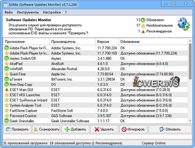The width and height of the screenshot is (195, 148).
Task: Open the ? help menu
Action: (66, 12)
